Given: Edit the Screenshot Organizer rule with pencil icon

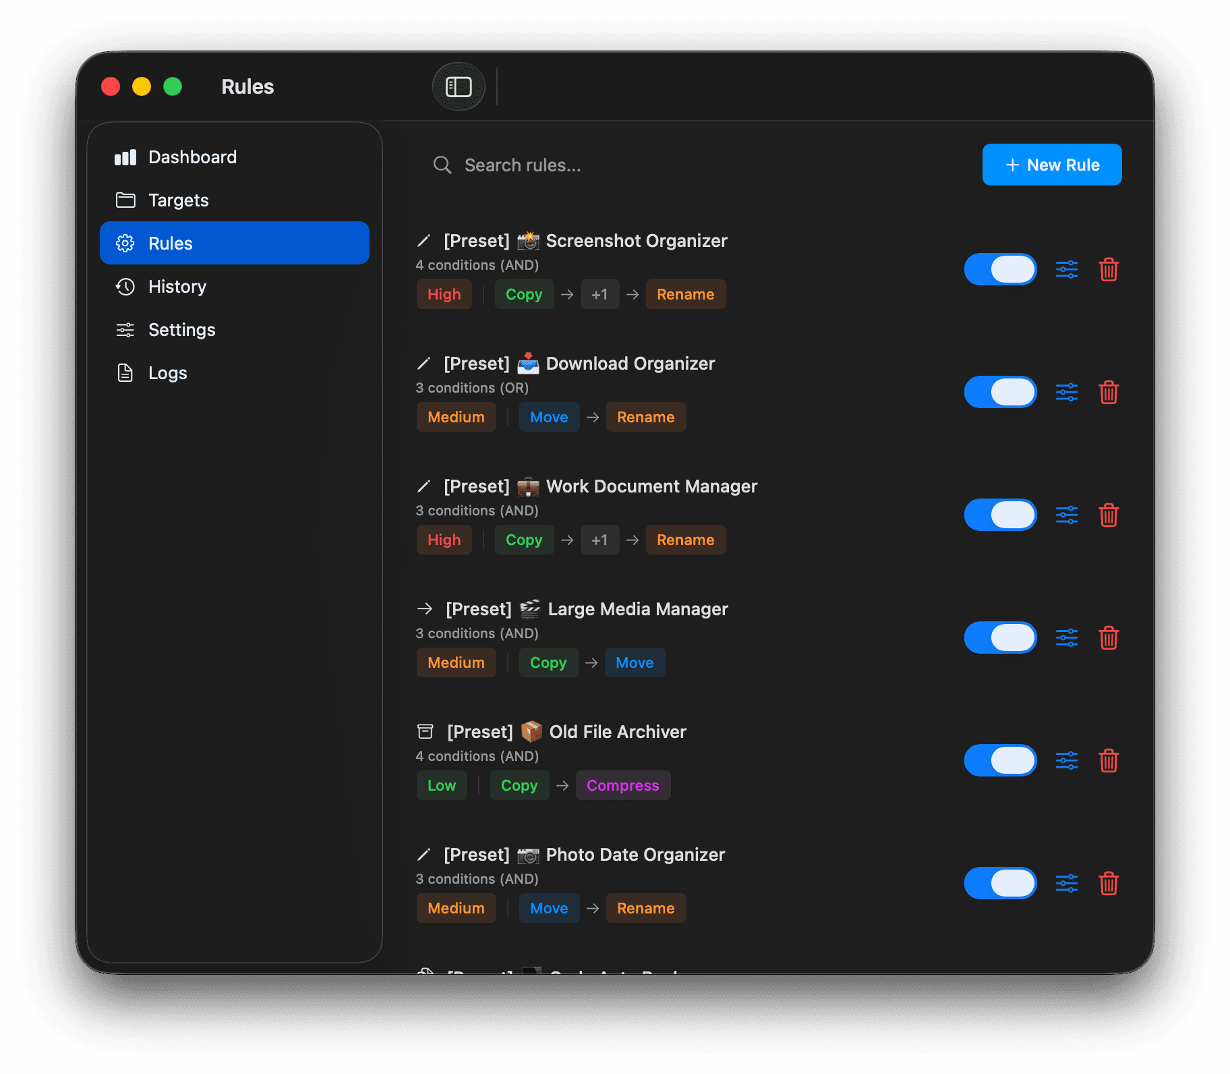Looking at the screenshot, I should click(x=424, y=240).
